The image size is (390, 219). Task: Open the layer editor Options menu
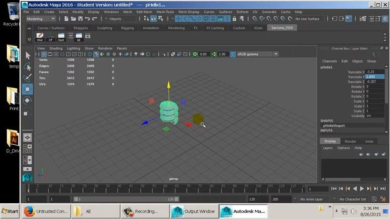[344, 148]
